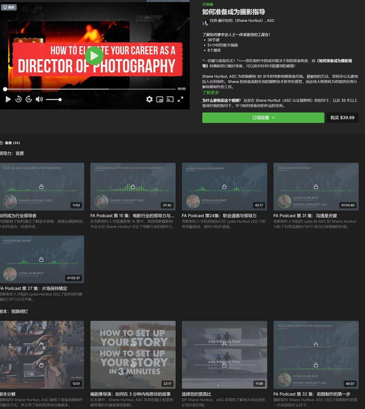Click the 22:17 duration badge
The width and height of the screenshot is (365, 409).
[167, 384]
